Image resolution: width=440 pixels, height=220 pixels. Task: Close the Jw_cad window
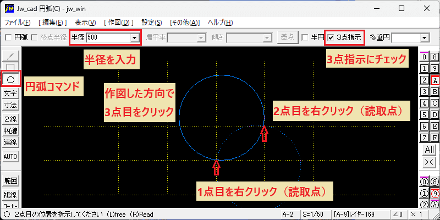426,9
